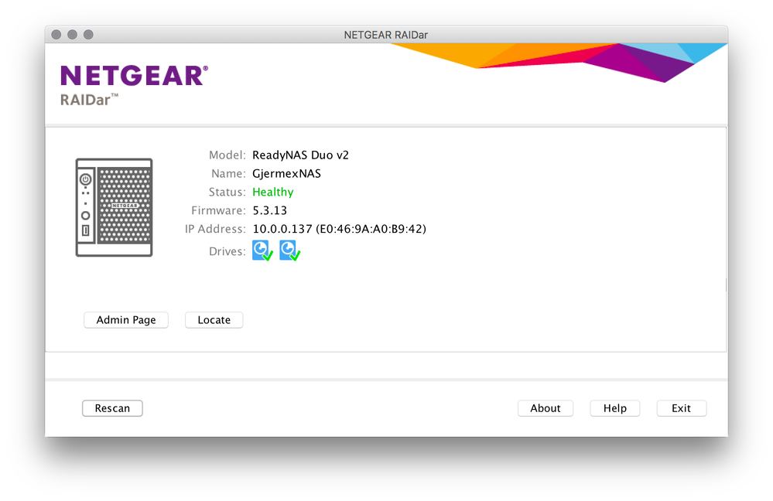Image resolution: width=773 pixels, height=501 pixels.
Task: Open the Admin Page
Action: tap(126, 320)
